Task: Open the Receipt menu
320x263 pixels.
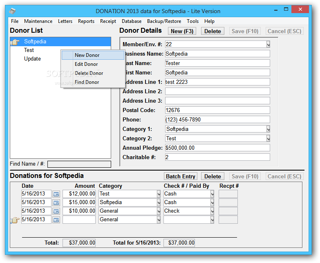Action: click(x=108, y=21)
